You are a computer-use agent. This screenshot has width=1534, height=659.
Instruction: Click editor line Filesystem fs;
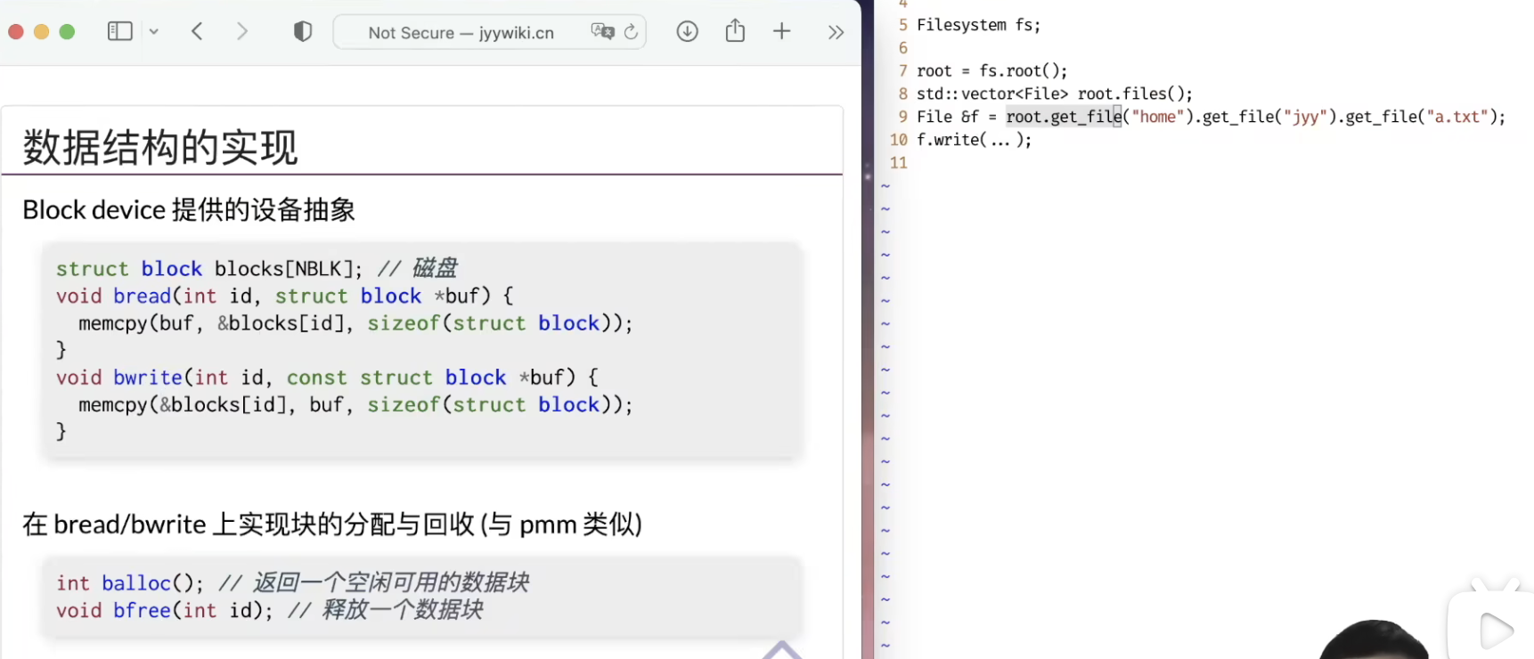pos(978,25)
